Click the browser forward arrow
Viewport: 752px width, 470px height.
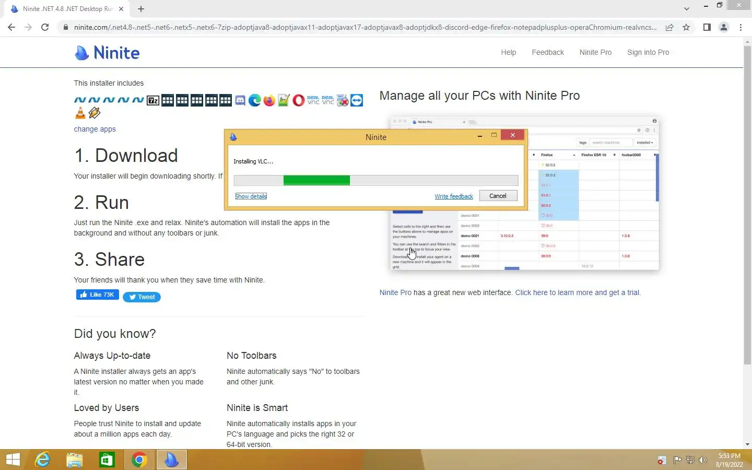point(28,27)
